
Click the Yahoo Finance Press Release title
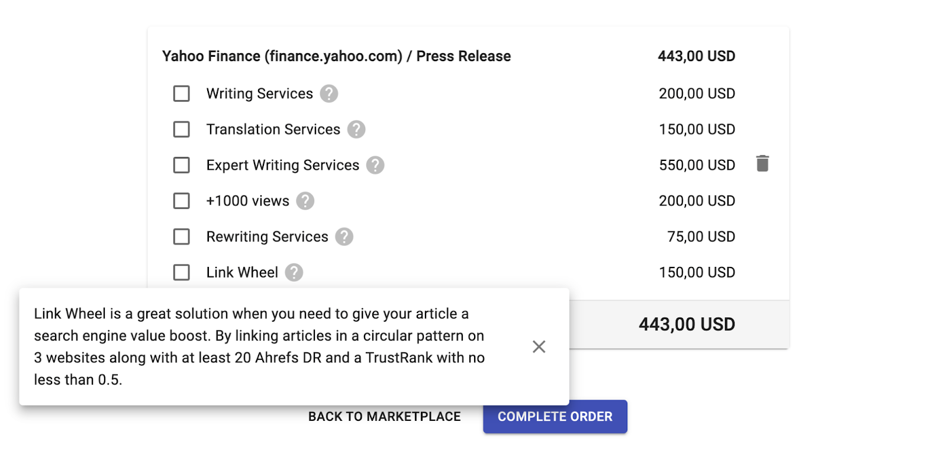click(x=336, y=56)
